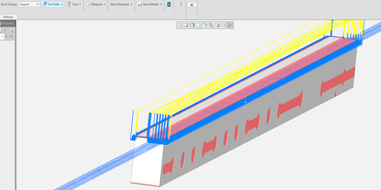Click the plus add button in left panel
Screen dimensions: 381x190
click(11, 37)
